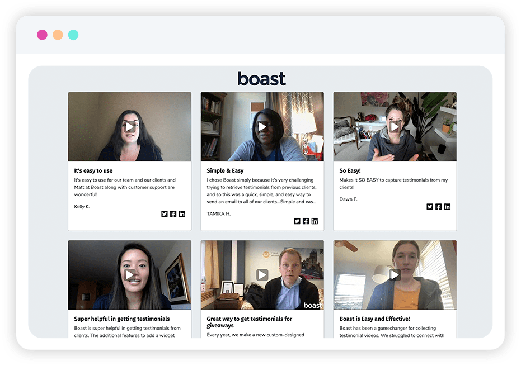Viewport: 521px width, 366px height.
Task: Share TAMIKA H.'s testimonial on Facebook
Action: click(x=306, y=221)
